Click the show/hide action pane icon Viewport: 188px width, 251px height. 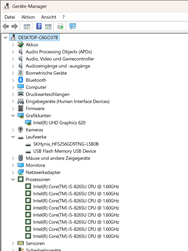click(x=48, y=26)
